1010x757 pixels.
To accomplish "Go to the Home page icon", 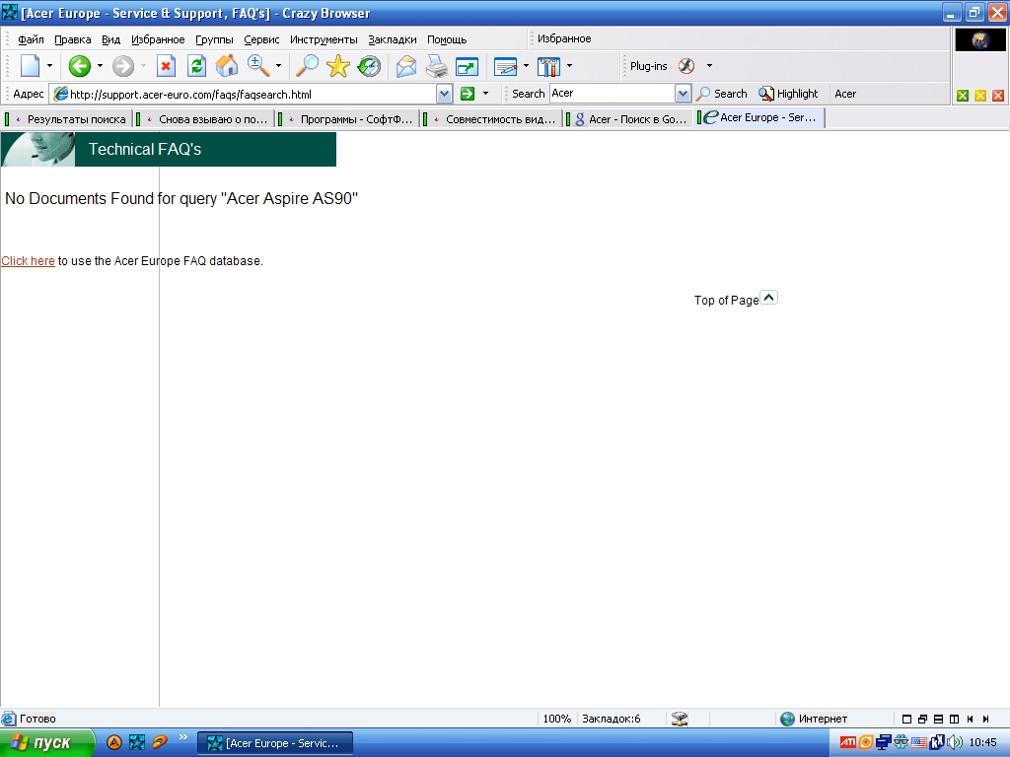I will [227, 66].
